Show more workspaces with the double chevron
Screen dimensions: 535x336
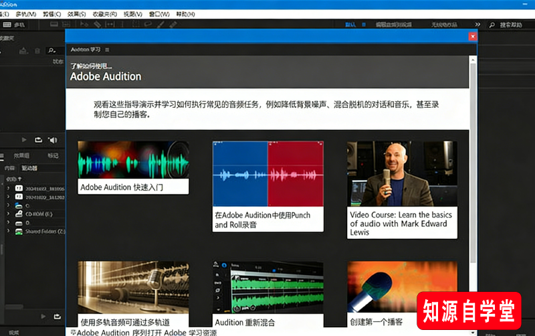coord(478,25)
